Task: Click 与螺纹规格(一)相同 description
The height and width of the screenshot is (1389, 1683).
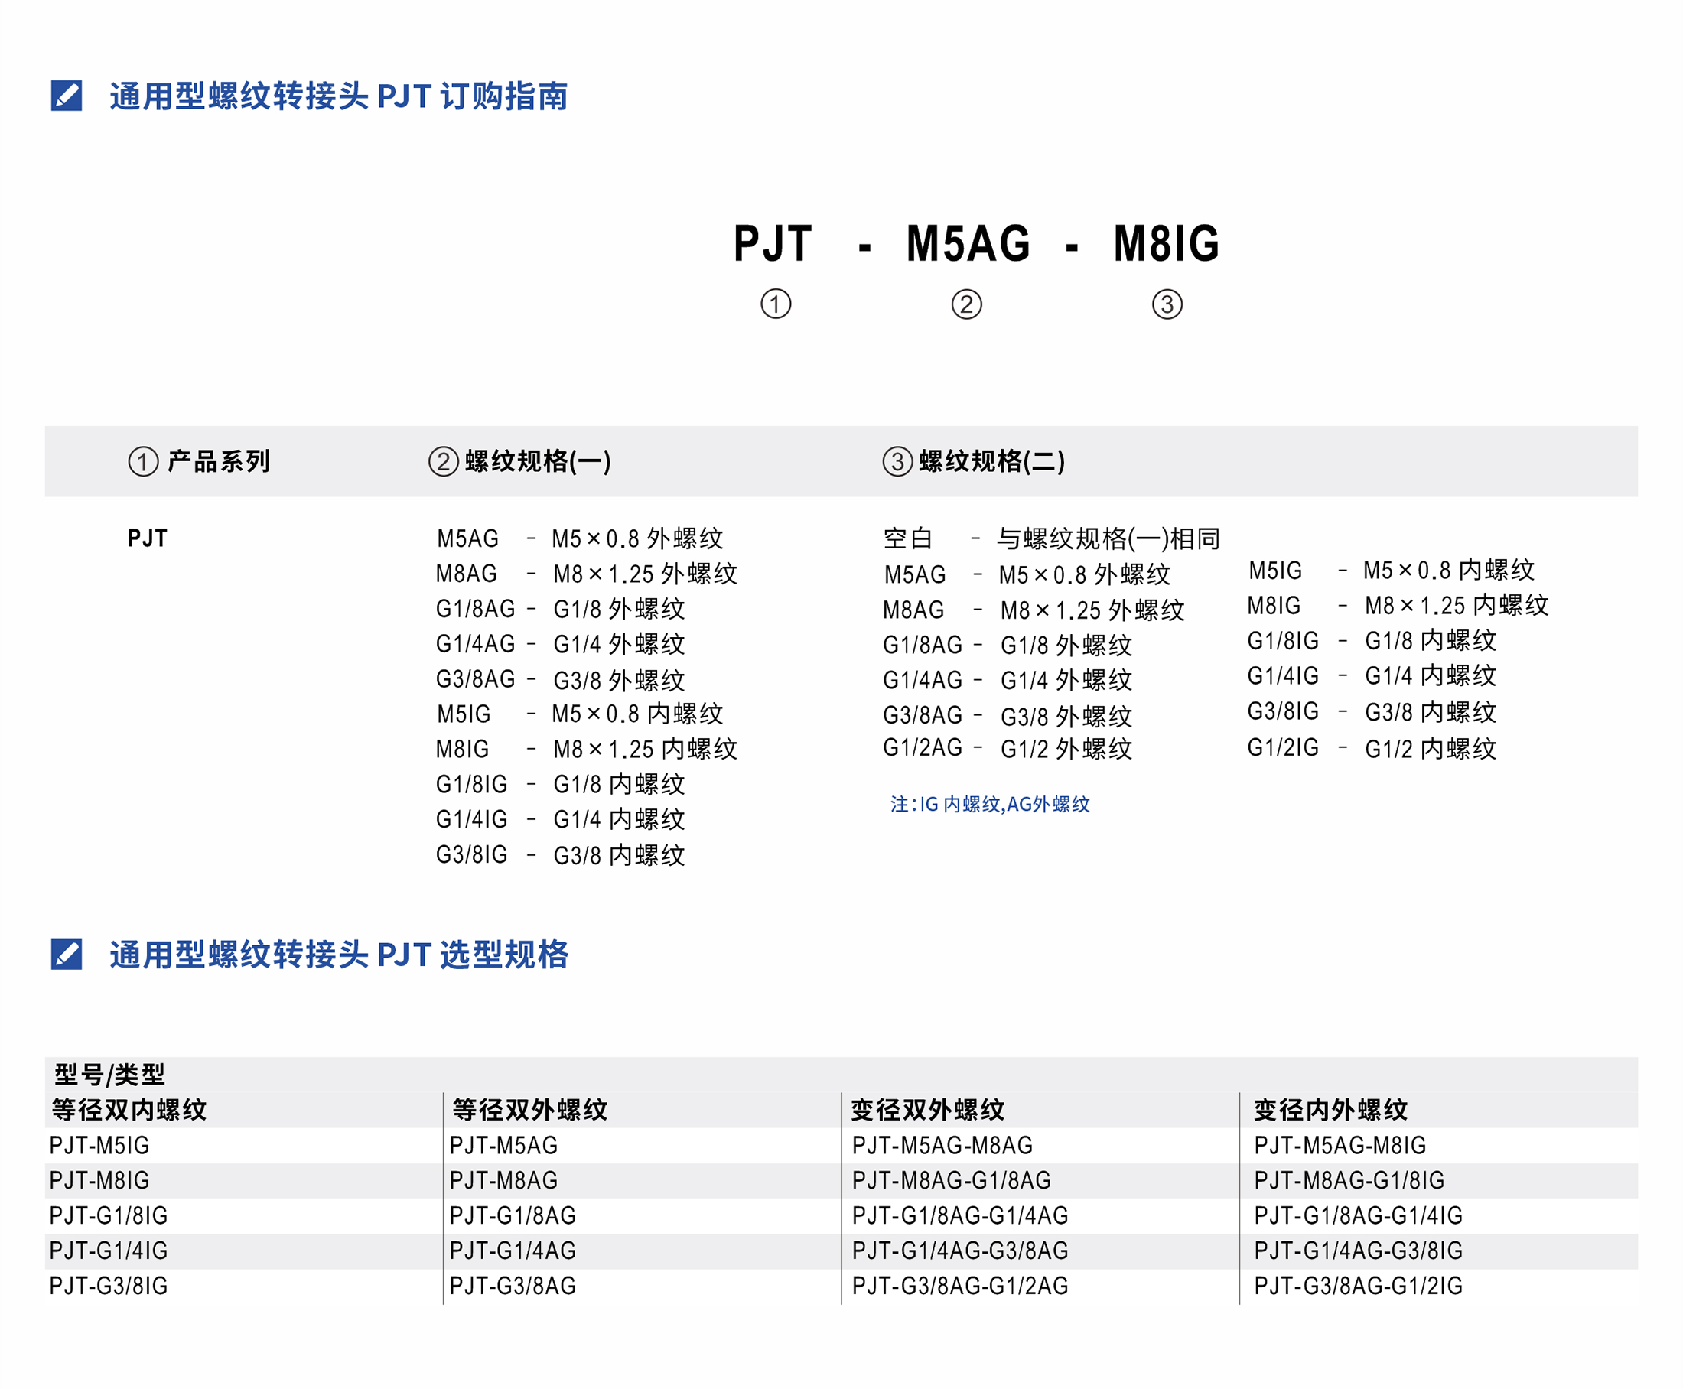Action: pos(1108,538)
